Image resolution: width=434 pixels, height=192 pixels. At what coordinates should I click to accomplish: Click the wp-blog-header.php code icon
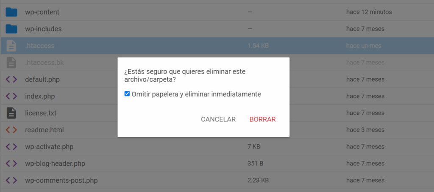[x=11, y=164]
